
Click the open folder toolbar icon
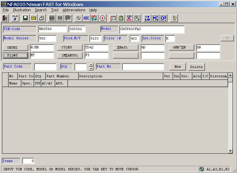pos(33,18)
